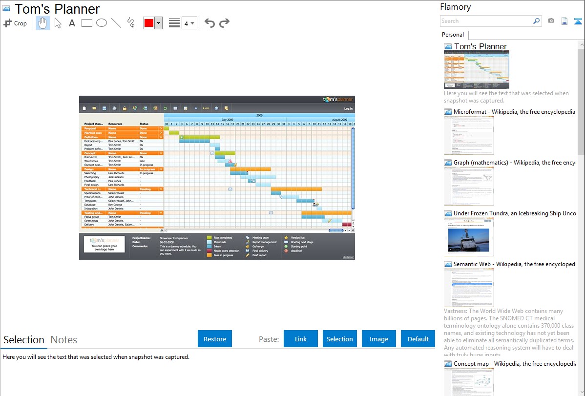585x396 pixels.
Task: Open the Selection tab
Action: 24,340
